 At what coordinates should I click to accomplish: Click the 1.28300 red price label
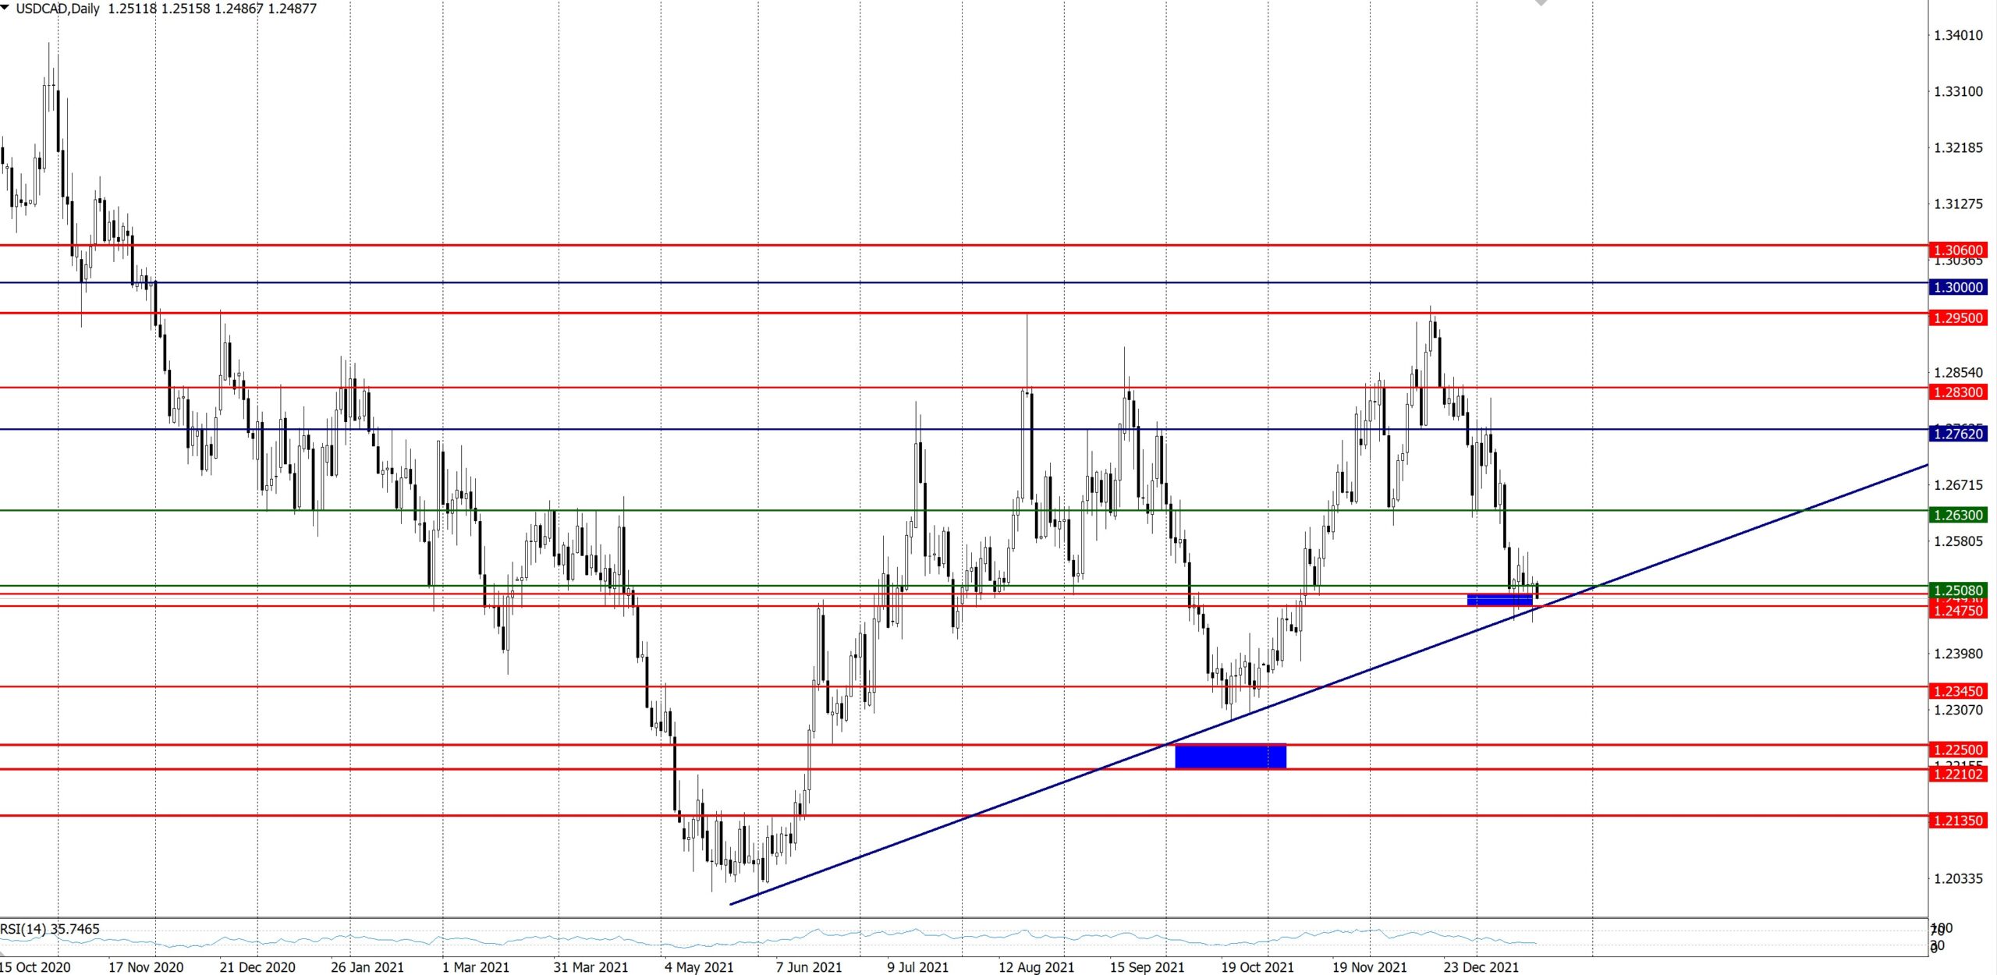point(1958,392)
